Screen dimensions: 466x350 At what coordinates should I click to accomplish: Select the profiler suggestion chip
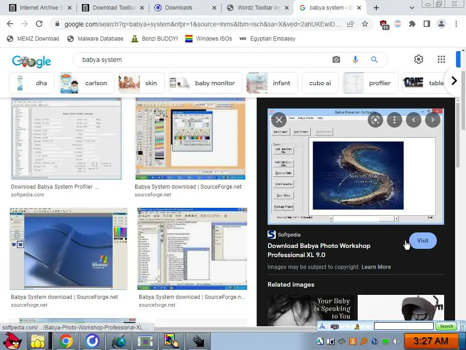tap(370, 83)
